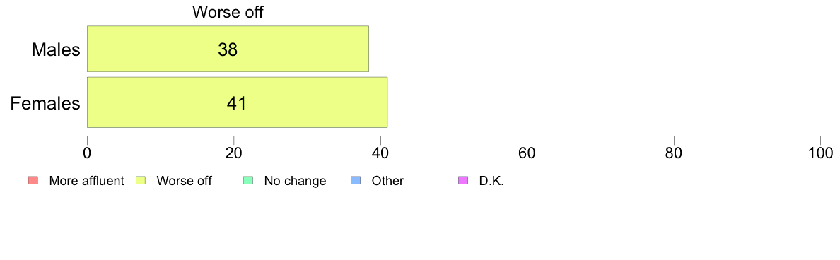Click the axis tick labeled 100
This screenshot has width=840, height=260.
click(820, 153)
